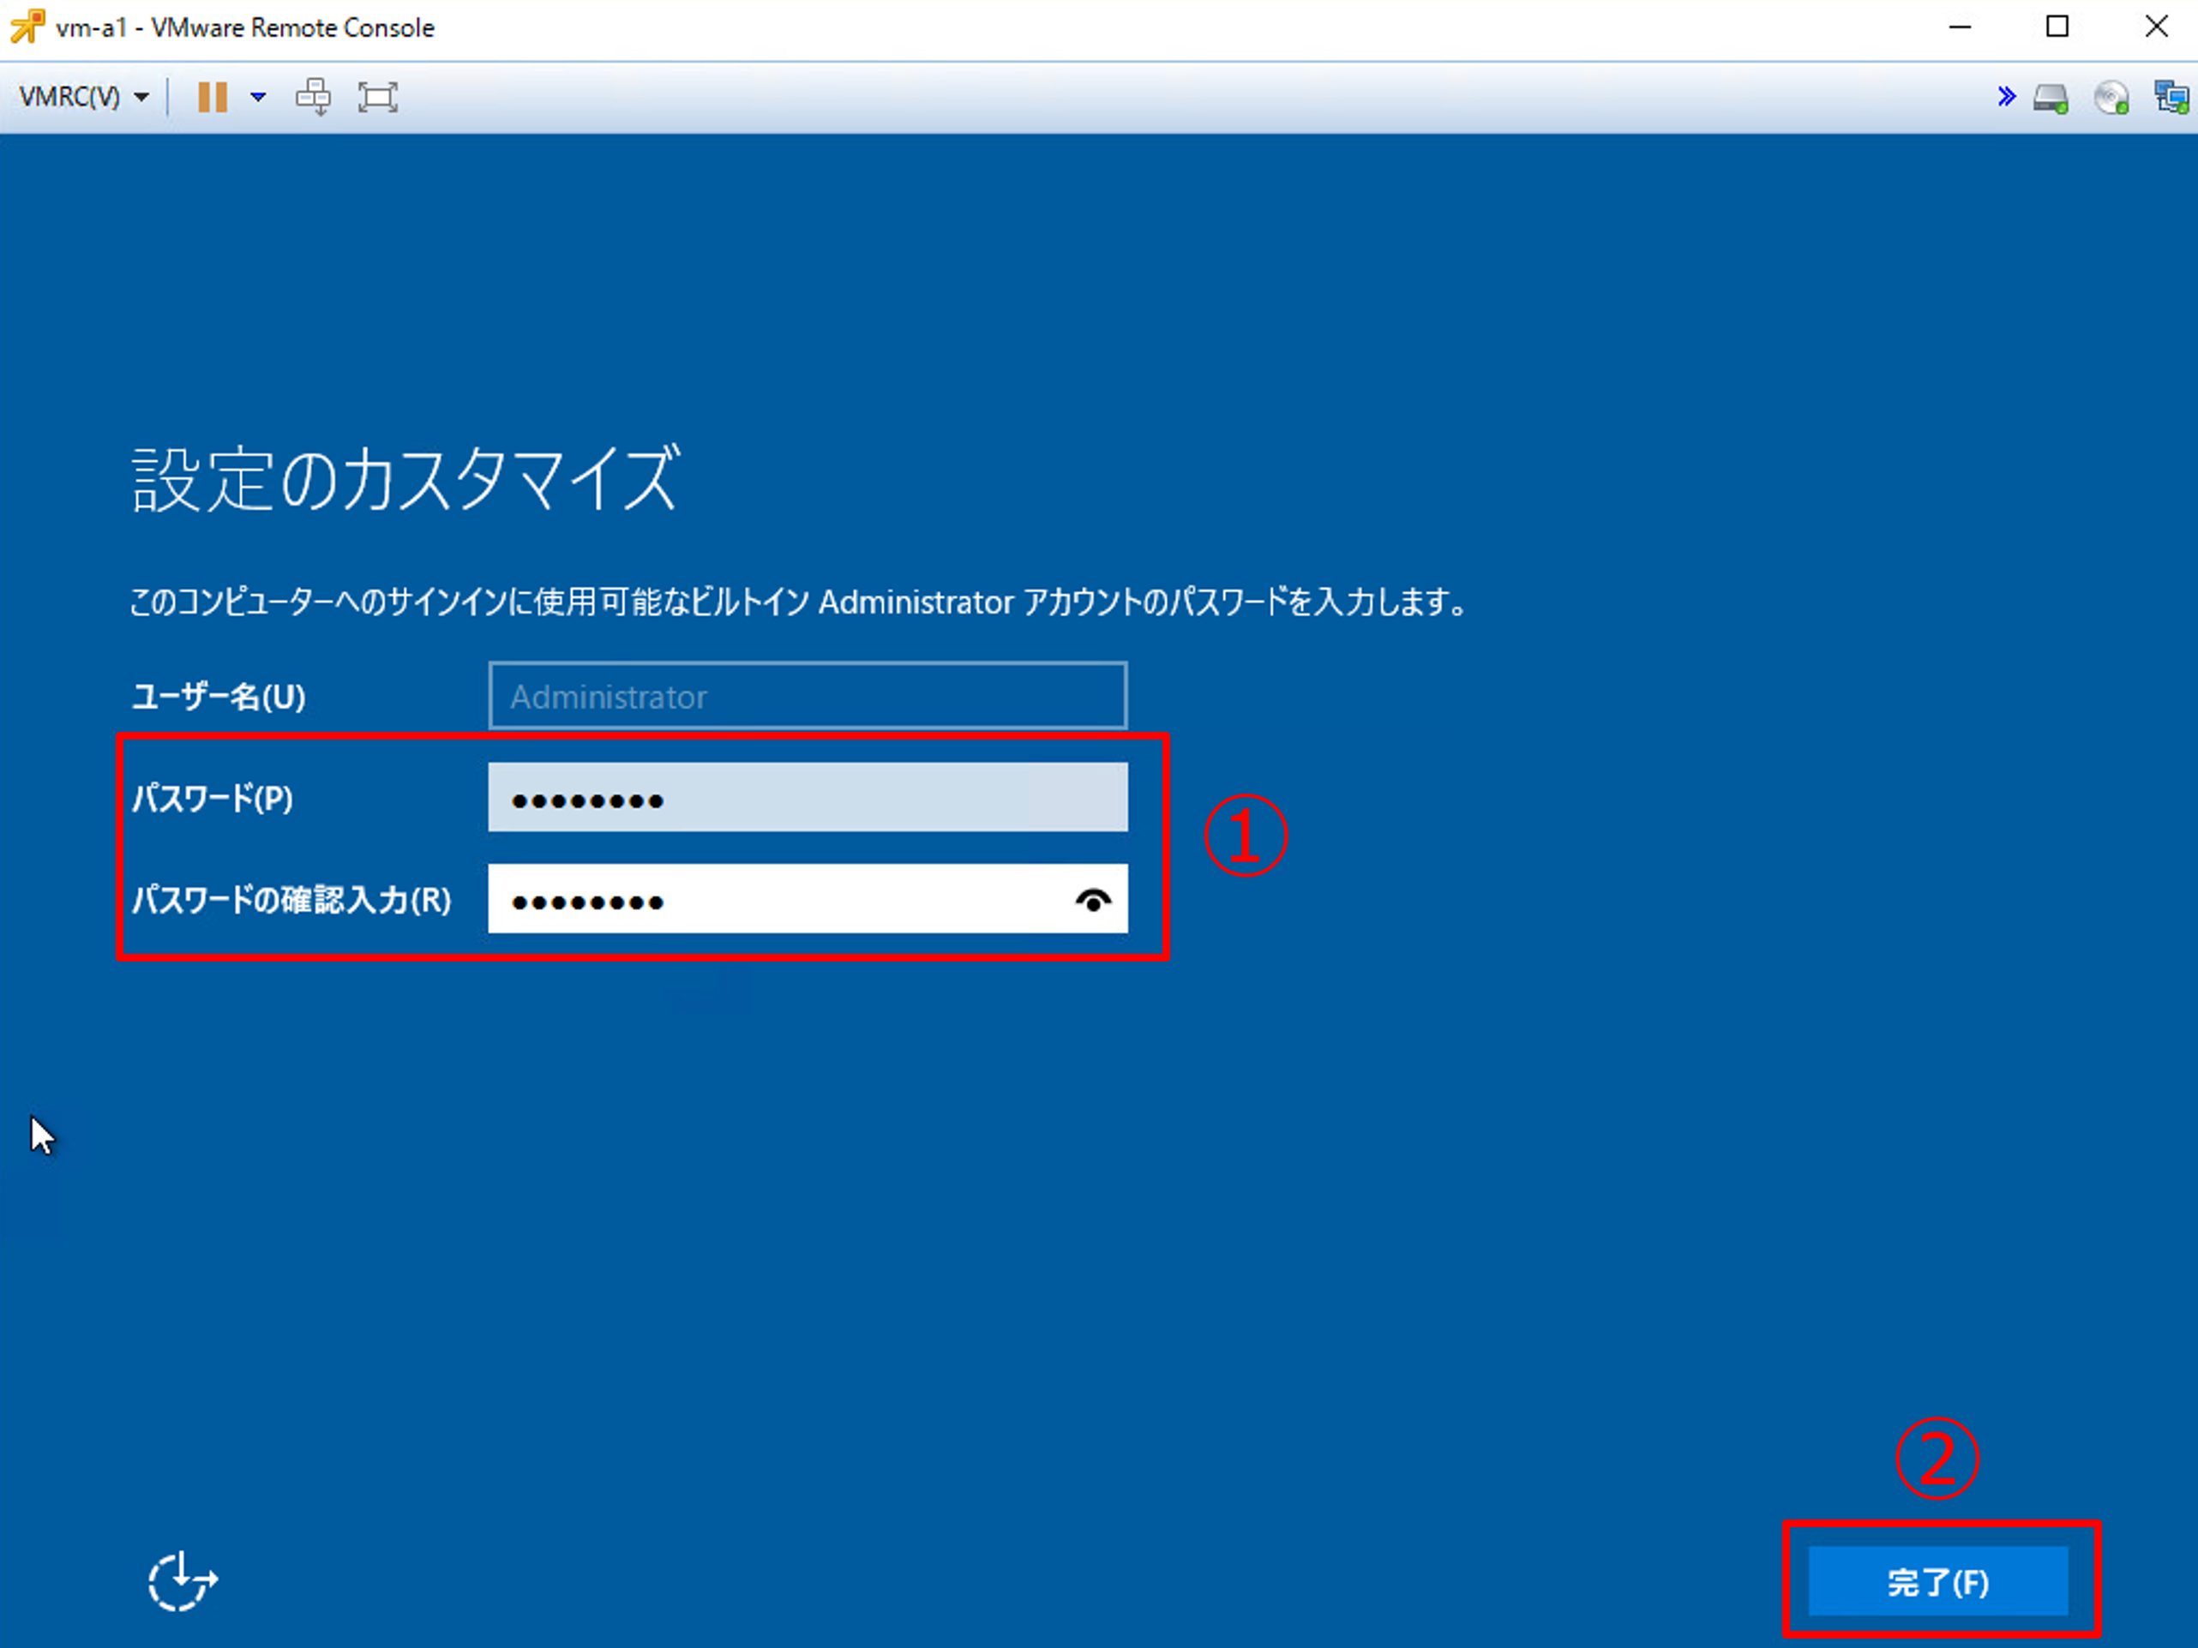
Task: Open the hard disk device icon
Action: pos(2050,98)
